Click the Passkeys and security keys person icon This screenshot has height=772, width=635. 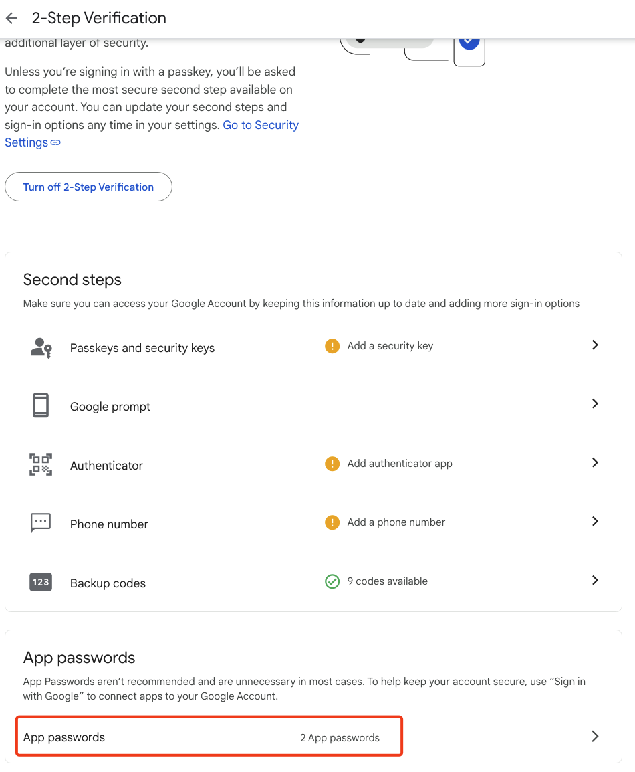point(41,348)
